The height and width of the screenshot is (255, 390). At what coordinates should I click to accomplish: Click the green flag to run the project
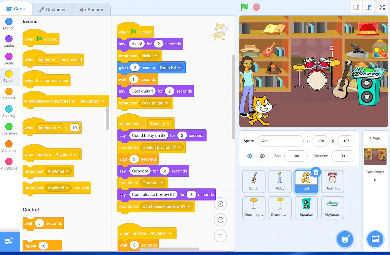click(x=245, y=7)
